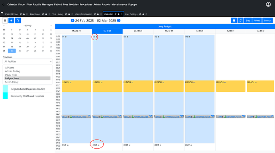Print the calendar using printer icon
The width and height of the screenshot is (275, 153).
coord(234,20)
